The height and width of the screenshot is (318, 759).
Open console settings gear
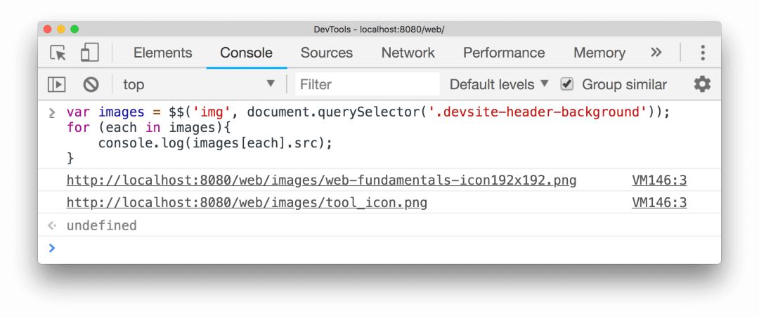click(702, 84)
